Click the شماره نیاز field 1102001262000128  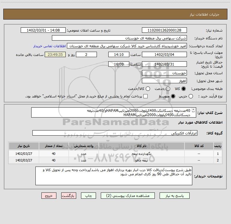coord(164,30)
